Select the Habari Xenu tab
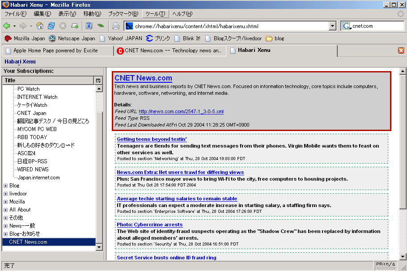 pyautogui.click(x=282, y=51)
